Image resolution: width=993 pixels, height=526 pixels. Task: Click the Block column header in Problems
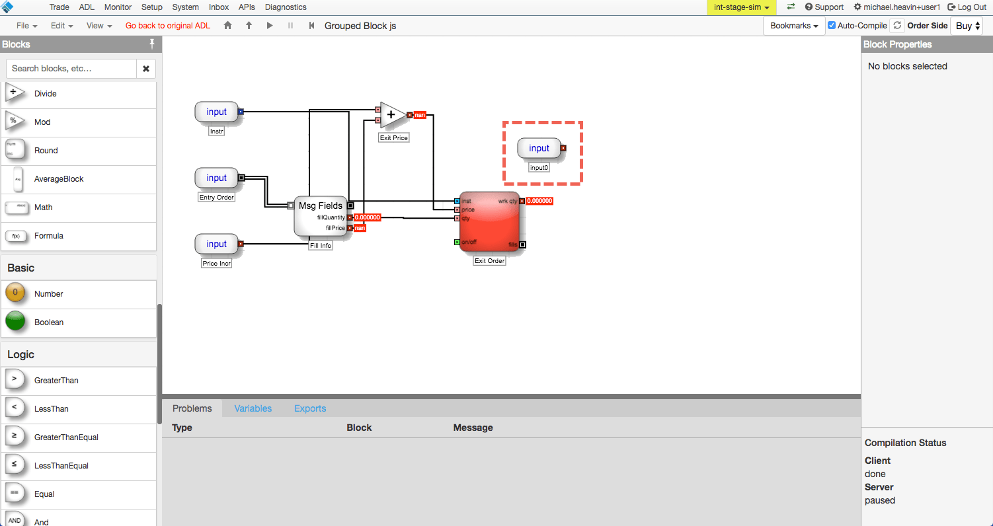click(x=359, y=428)
